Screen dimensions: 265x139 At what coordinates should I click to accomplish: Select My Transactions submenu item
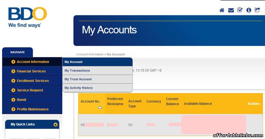coord(98,70)
